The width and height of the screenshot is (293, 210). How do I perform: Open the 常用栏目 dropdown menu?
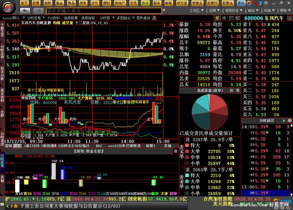pos(234,11)
